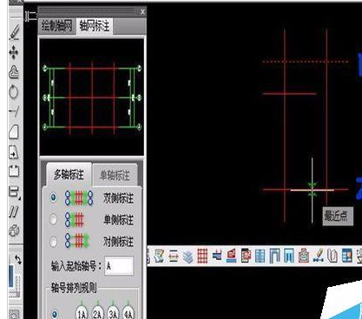Click the page-with-arrow insert icon
The width and height of the screenshot is (362, 319).
(14, 153)
